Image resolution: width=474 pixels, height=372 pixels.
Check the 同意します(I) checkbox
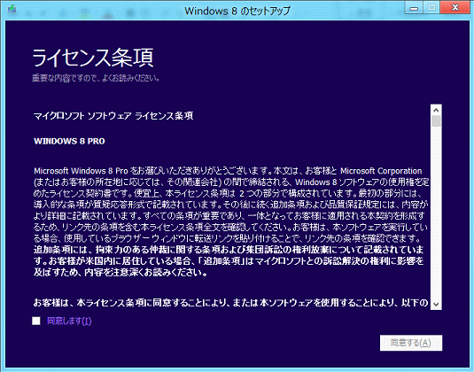(x=36, y=321)
